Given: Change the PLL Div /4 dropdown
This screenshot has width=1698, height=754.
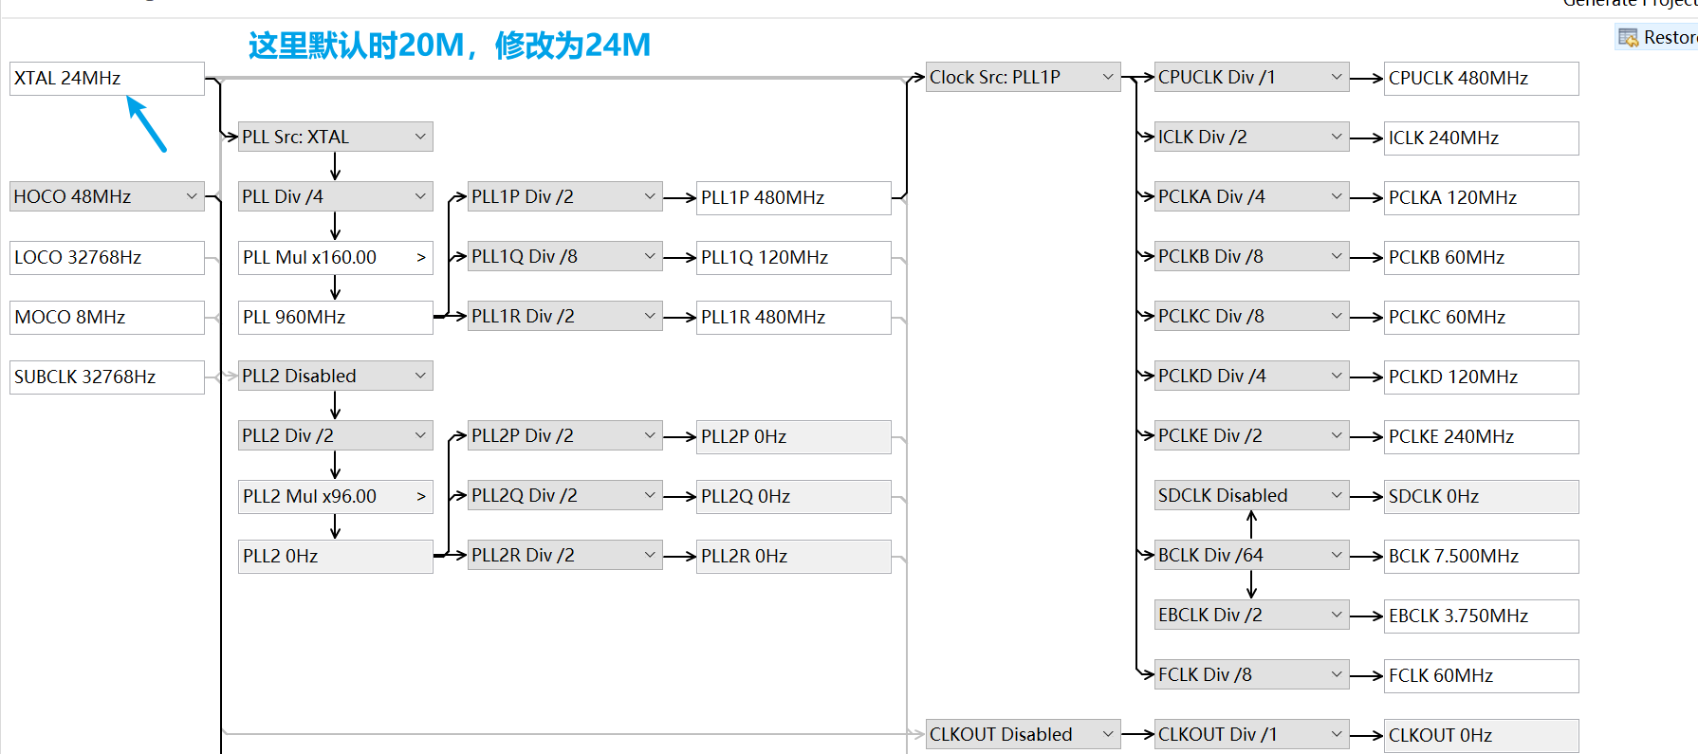Looking at the screenshot, I should [336, 196].
